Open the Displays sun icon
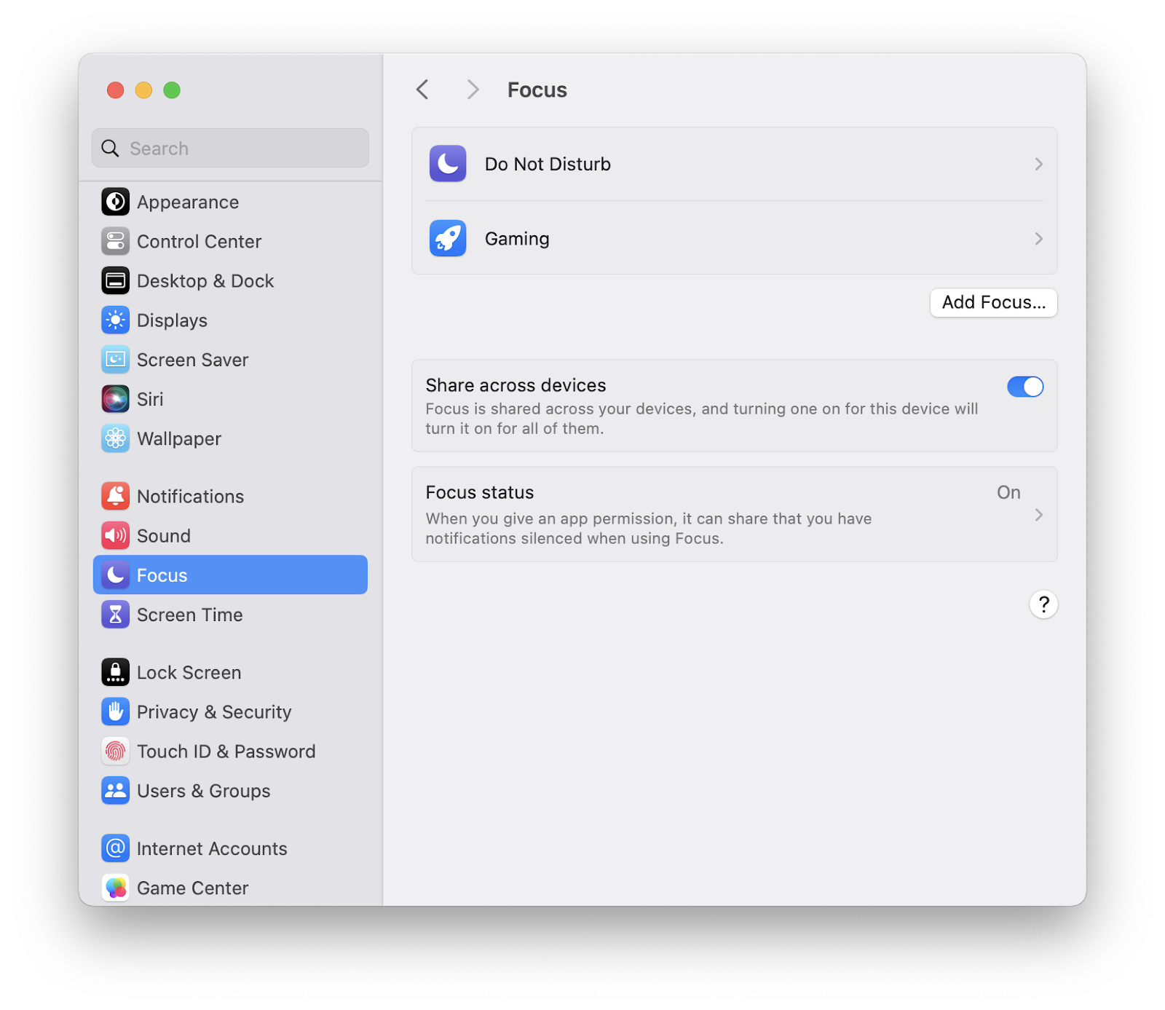The image size is (1165, 1010). [x=115, y=320]
